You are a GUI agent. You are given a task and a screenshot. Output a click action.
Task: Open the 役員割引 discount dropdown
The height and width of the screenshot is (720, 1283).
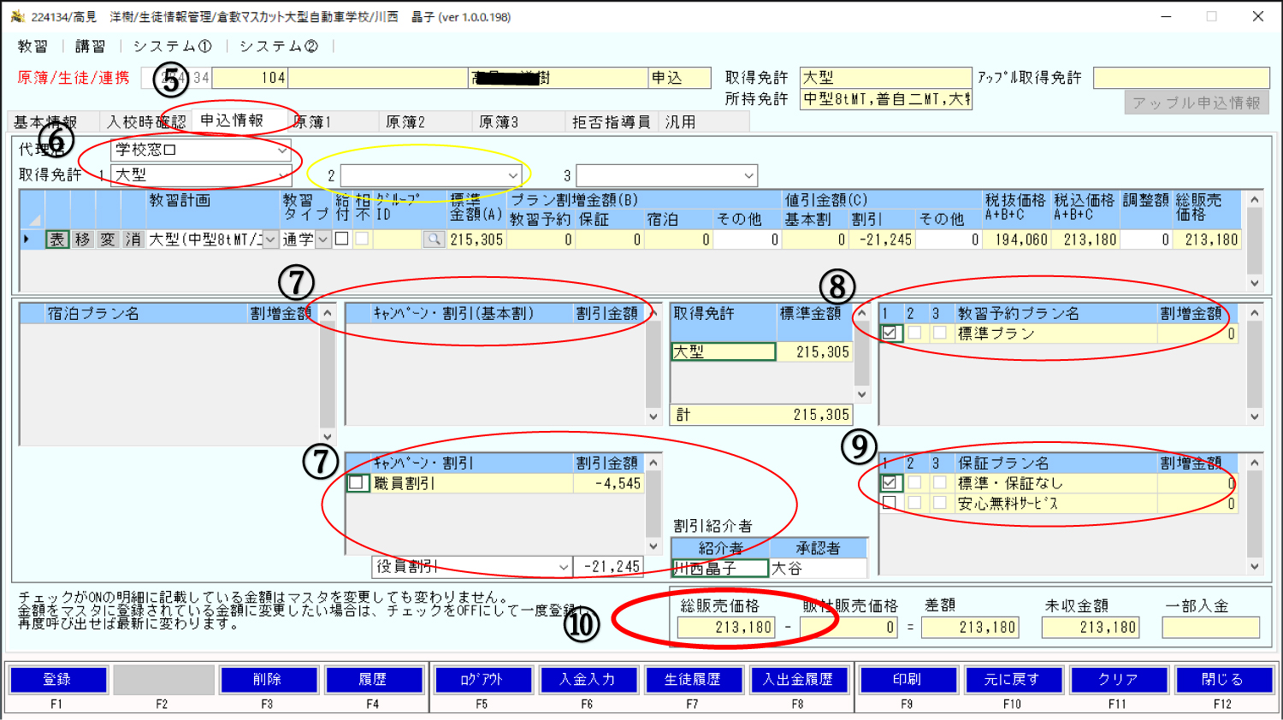tap(563, 567)
